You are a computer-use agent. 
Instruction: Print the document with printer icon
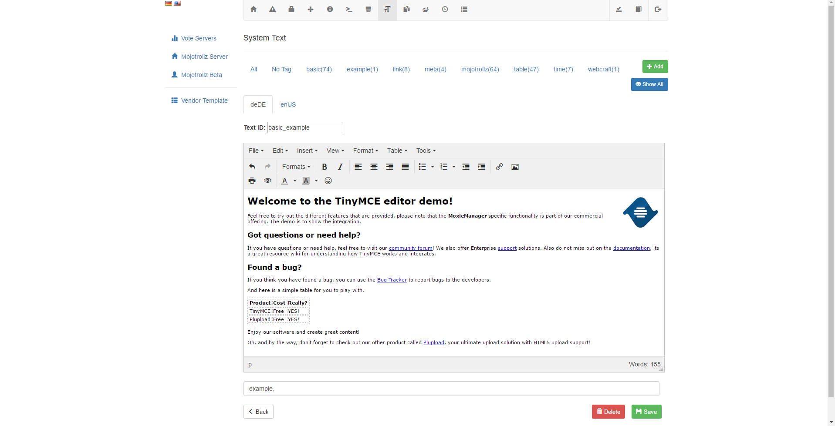click(x=252, y=181)
